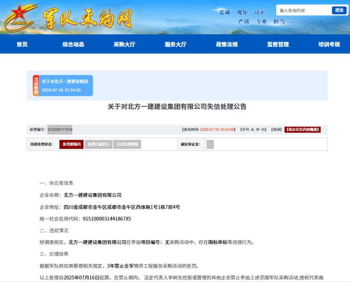
Task: Open the 首页 menu item
Action: (22, 44)
